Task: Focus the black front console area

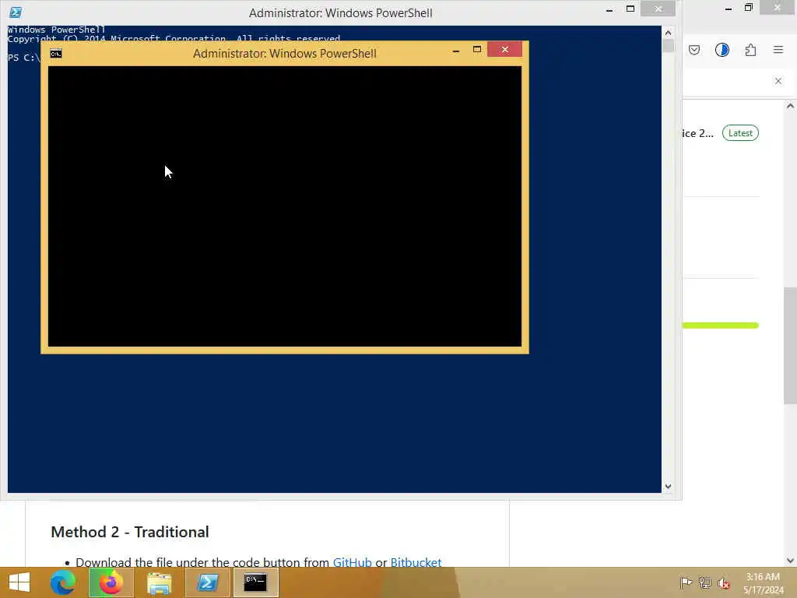Action: (x=285, y=206)
